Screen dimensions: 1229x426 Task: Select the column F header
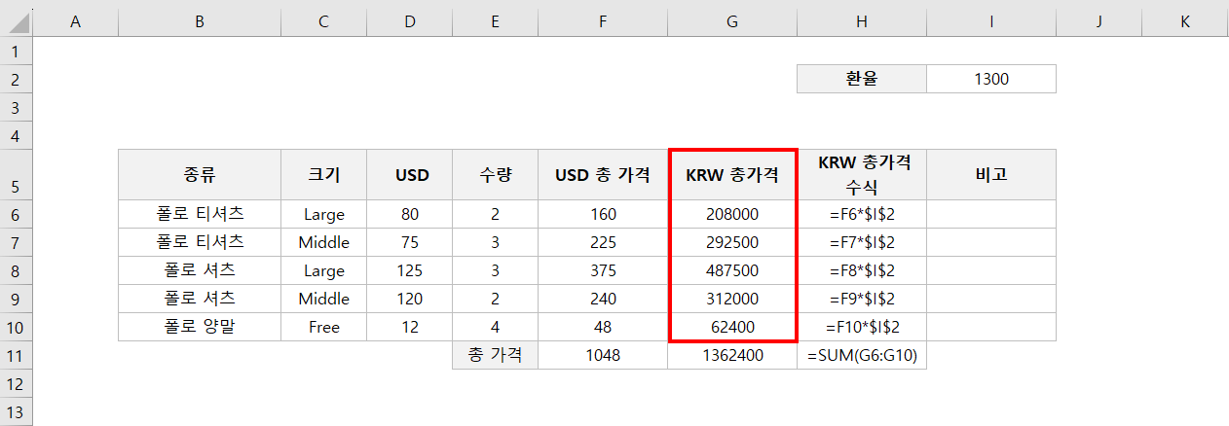(x=603, y=20)
